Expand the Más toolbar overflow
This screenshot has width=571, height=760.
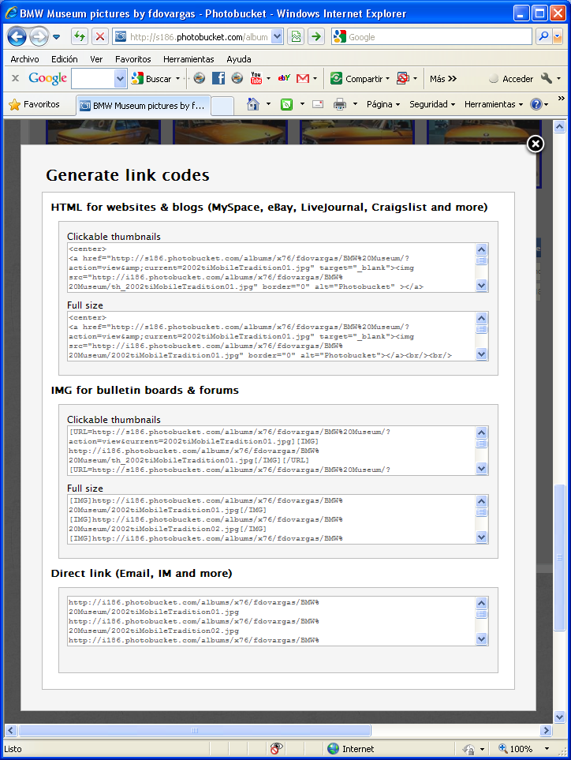pos(443,78)
